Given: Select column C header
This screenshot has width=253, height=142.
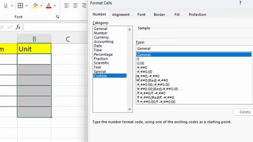Looking at the screenshot, I should tap(68, 39).
